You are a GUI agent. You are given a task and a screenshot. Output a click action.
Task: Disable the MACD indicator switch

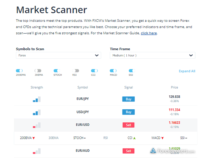[x=113, y=71]
